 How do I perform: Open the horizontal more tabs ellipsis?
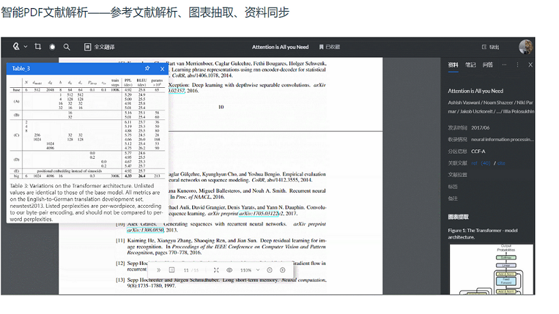coord(504,65)
